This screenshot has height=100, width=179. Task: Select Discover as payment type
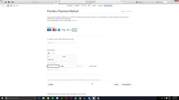(63, 30)
